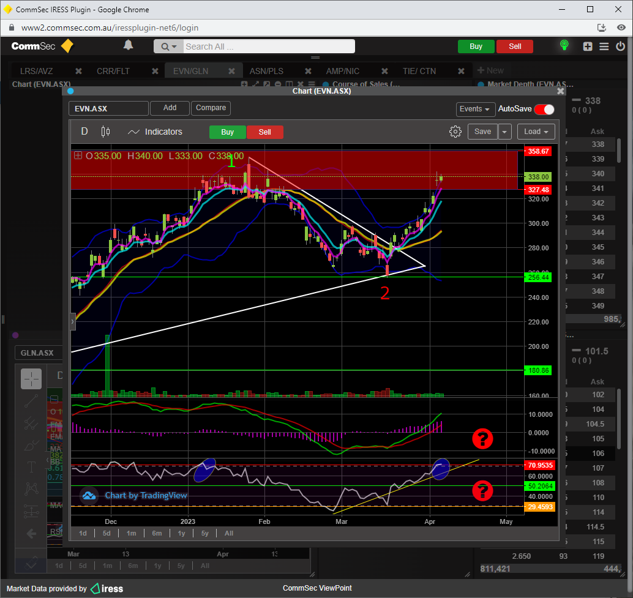Close the Chart (EVN.ASX) popup window
Viewport: 633px width, 598px height.
(560, 91)
